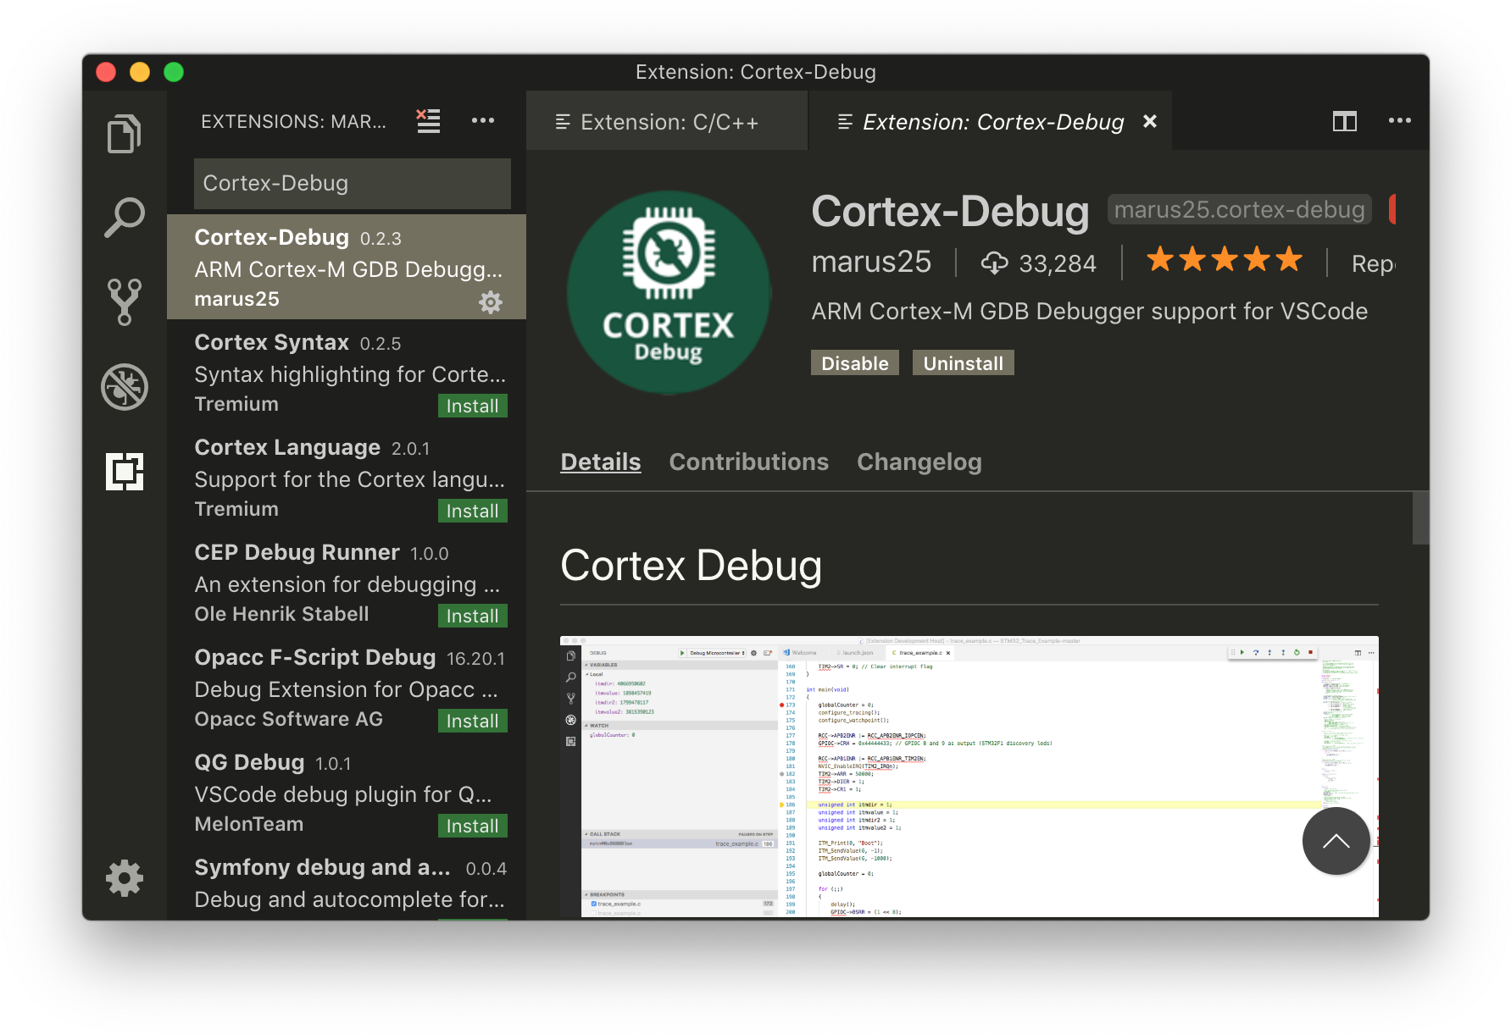Open Extensions panel more actions menu
Screen dimensions: 1511x1034
click(482, 121)
